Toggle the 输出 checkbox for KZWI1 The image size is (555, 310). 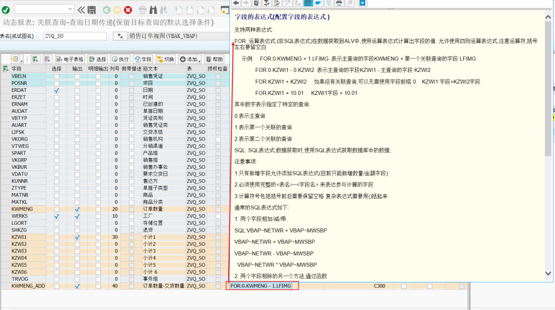77,237
